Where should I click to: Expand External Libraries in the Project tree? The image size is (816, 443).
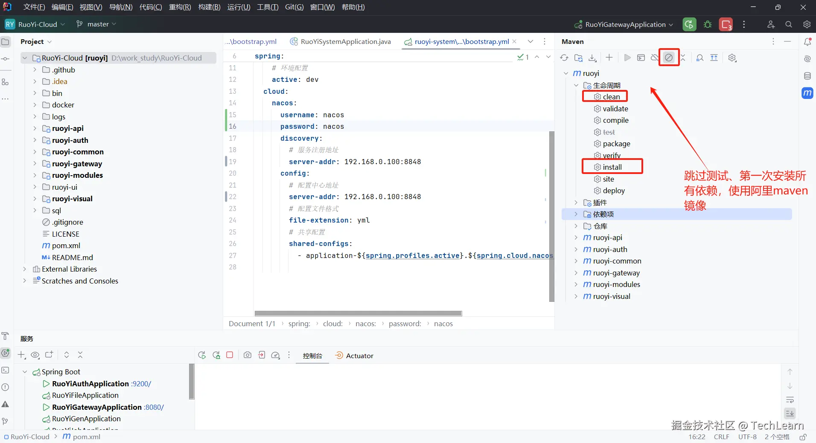click(x=24, y=269)
